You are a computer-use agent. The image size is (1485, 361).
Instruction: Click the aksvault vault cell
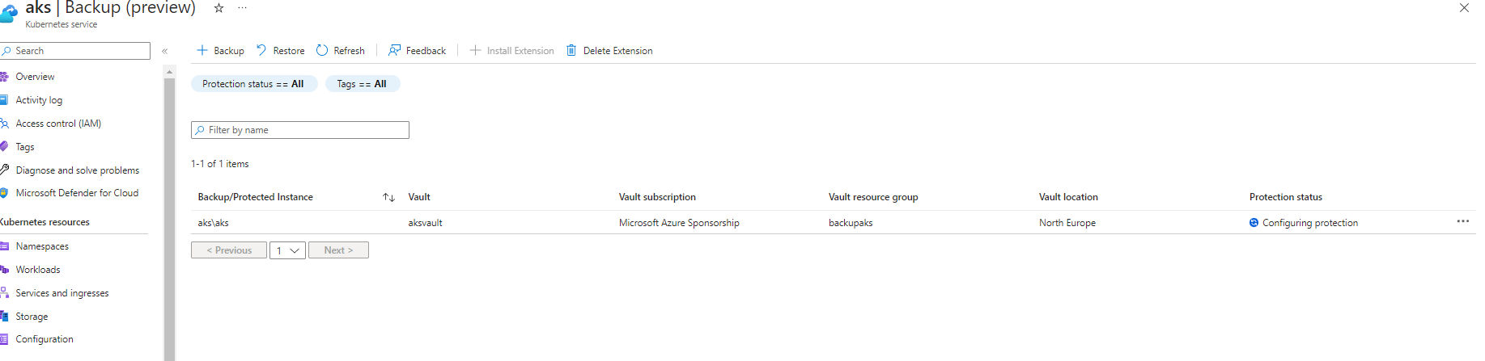[426, 223]
